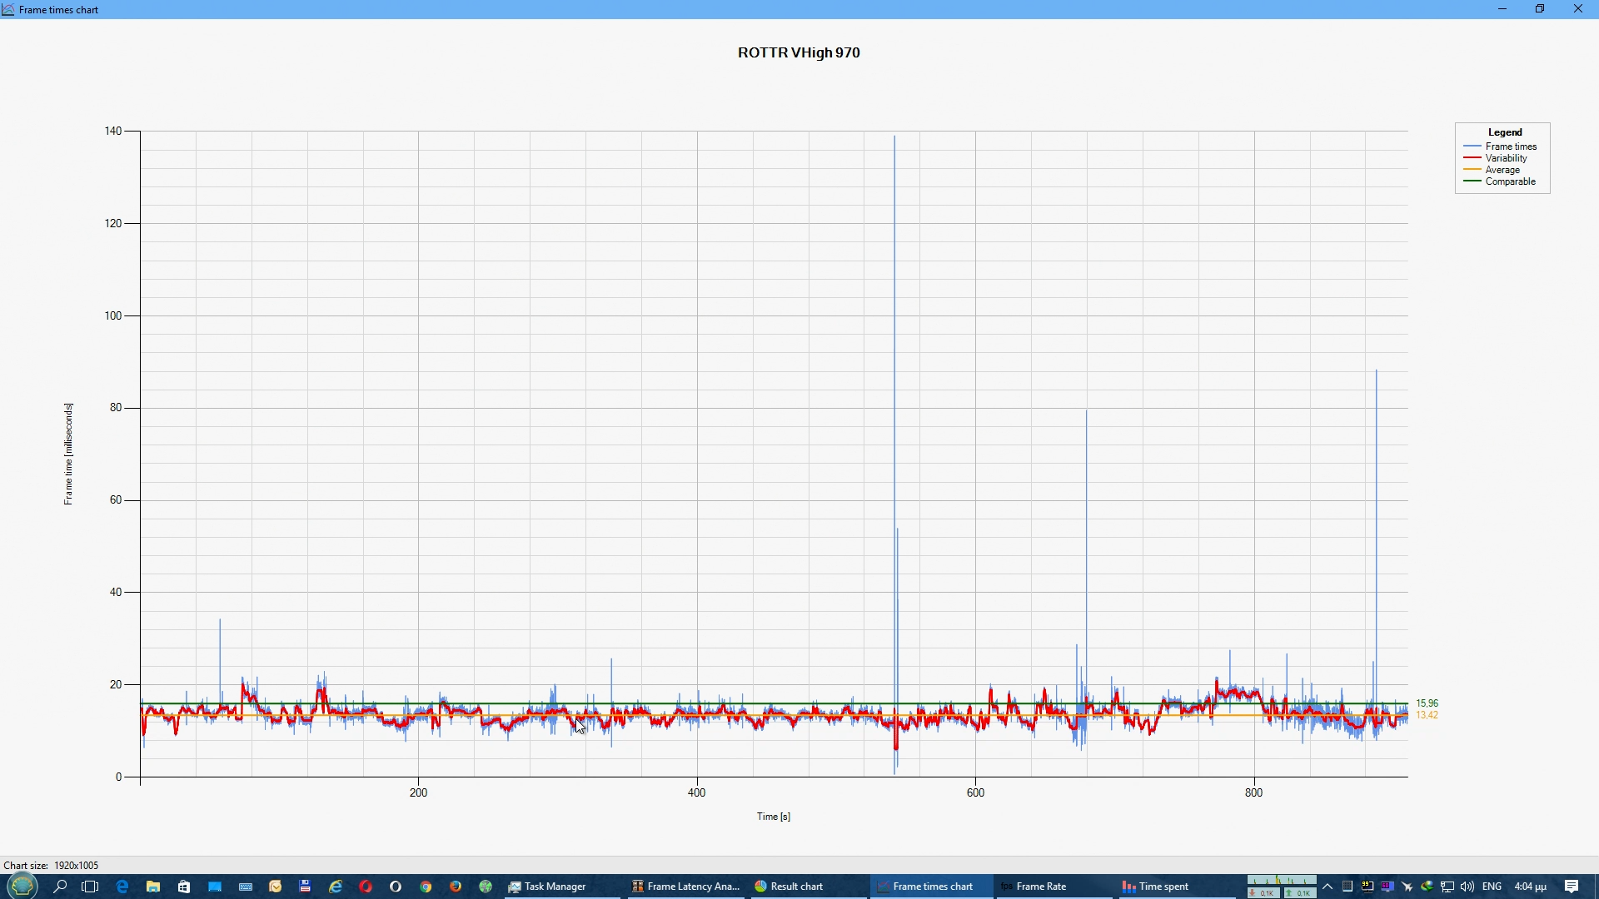Close the Frame times chart window
Screen dimensions: 1599x899
tap(1578, 9)
